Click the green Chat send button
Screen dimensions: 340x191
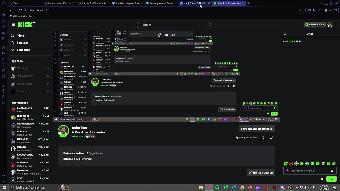coord(331,179)
